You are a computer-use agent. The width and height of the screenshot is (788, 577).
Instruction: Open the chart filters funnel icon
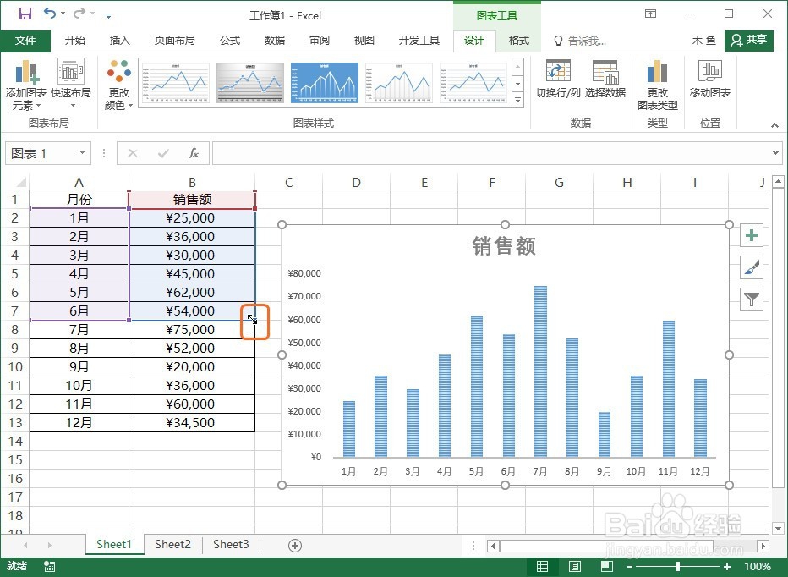(x=752, y=298)
